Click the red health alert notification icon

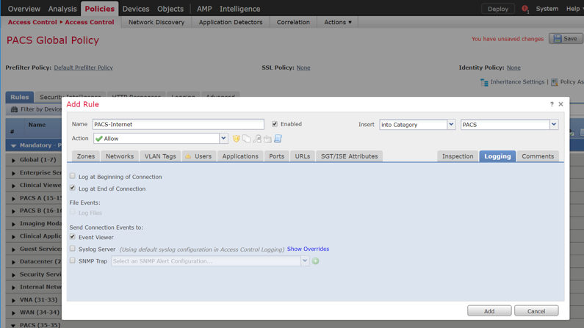[524, 9]
